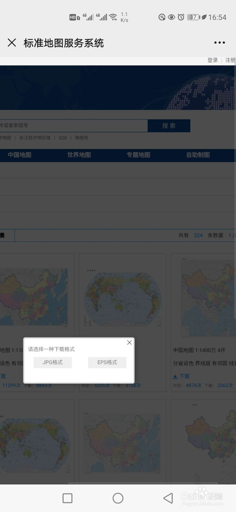Click the 324 record count
This screenshot has width=236, height=512.
(x=198, y=236)
